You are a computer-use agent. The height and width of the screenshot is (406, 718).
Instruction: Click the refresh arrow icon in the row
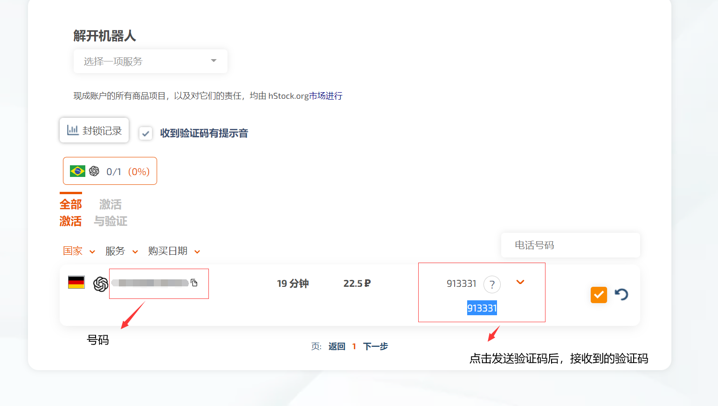[621, 294]
